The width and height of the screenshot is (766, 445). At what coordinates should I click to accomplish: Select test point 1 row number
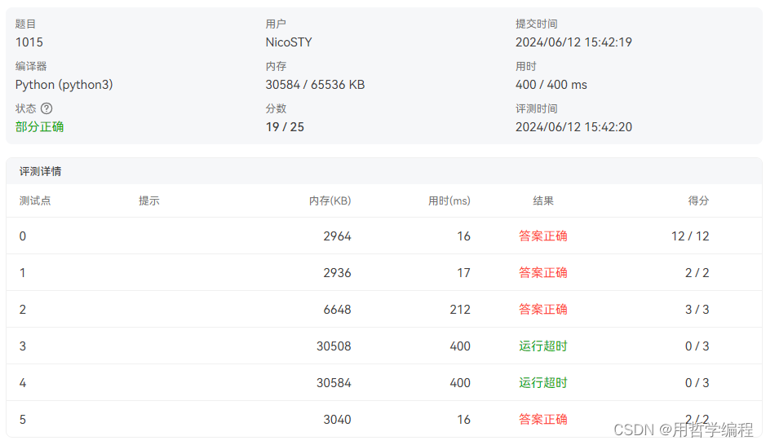[23, 273]
